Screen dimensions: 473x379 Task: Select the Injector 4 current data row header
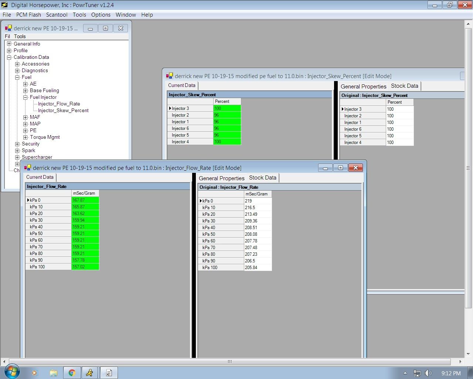point(190,142)
